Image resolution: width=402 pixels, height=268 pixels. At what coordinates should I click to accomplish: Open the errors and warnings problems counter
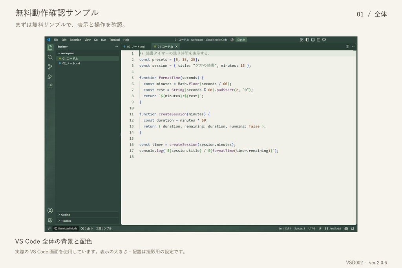[x=87, y=228]
